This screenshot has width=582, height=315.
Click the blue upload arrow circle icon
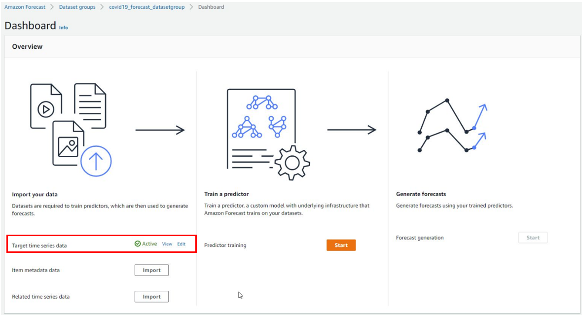(x=96, y=161)
